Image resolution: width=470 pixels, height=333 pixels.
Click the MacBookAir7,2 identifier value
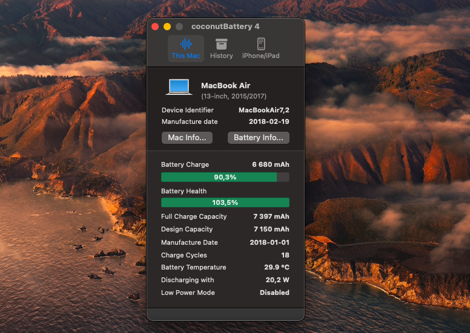pyautogui.click(x=264, y=110)
